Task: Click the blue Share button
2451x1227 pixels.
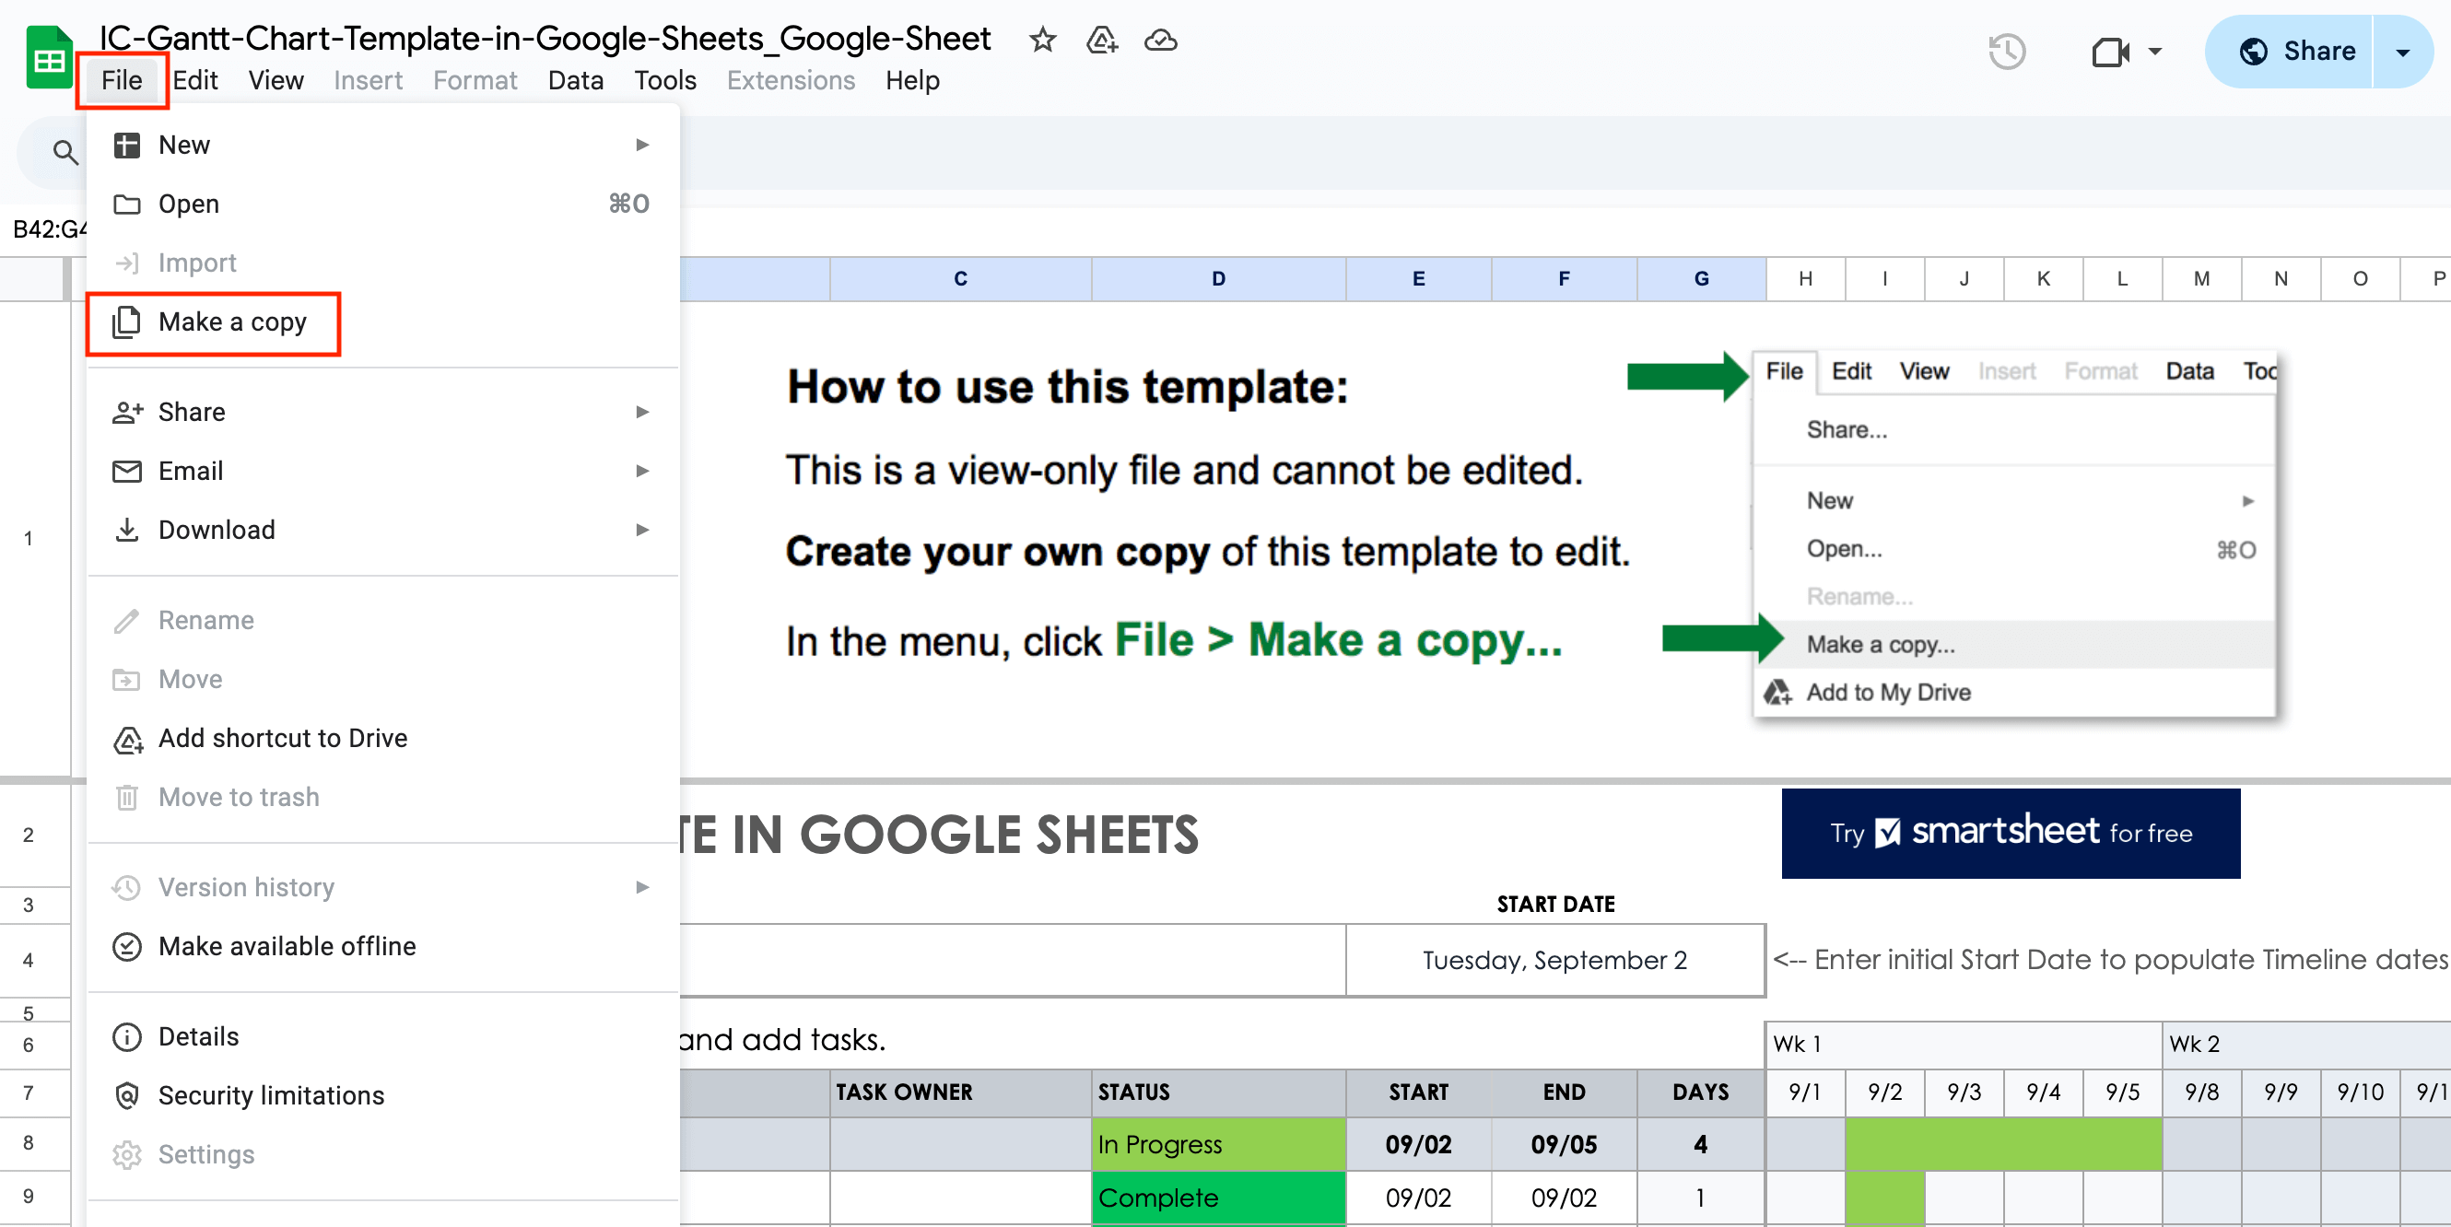Action: [2297, 52]
